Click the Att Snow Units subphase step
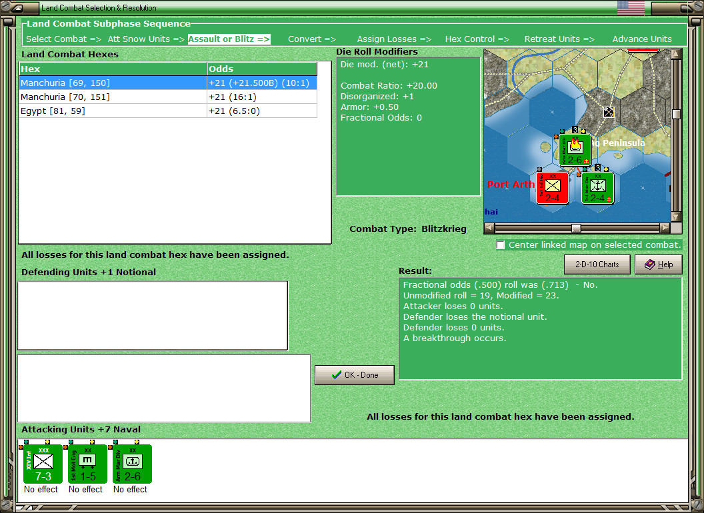Screen dimensions: 704x513 click(146, 39)
